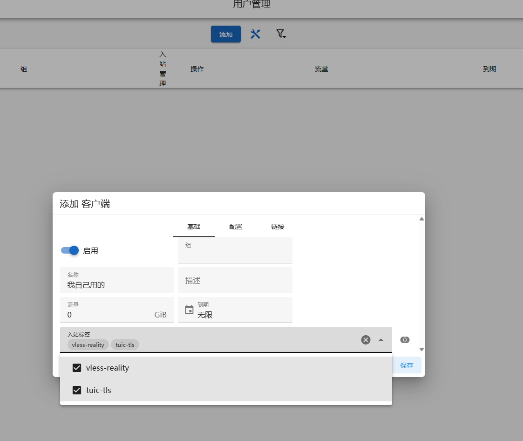Image resolution: width=523 pixels, height=441 pixels.
Task: Click the gray badge right of inbound tags
Action: coord(405,340)
